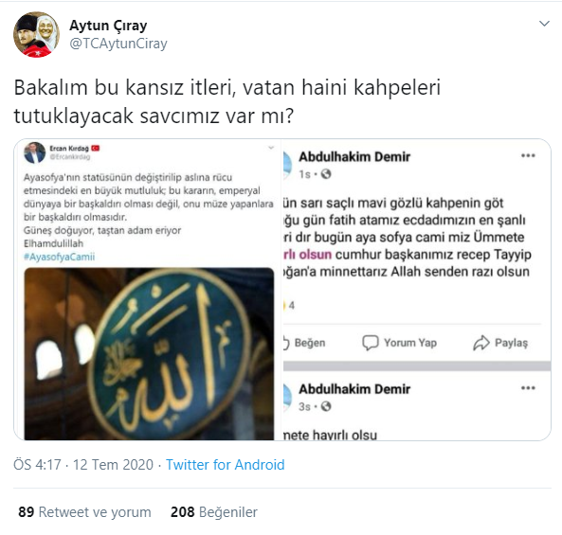Screen dimensions: 562x535
Task: Click the globe privacy icon beside 1s
Action: click(326, 174)
